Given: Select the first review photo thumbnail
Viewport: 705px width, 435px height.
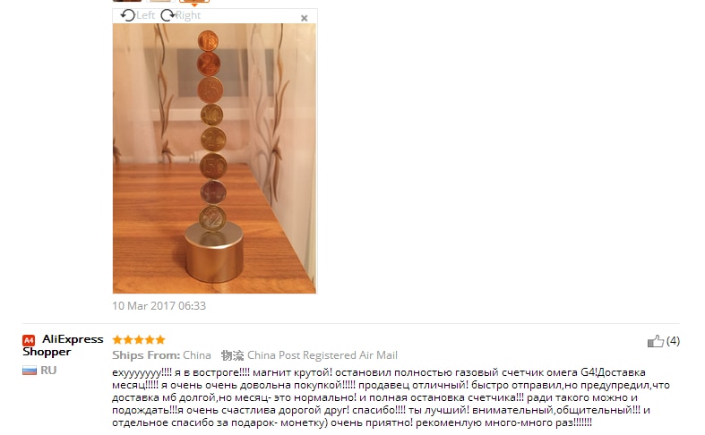Looking at the screenshot, I should 127,1.
